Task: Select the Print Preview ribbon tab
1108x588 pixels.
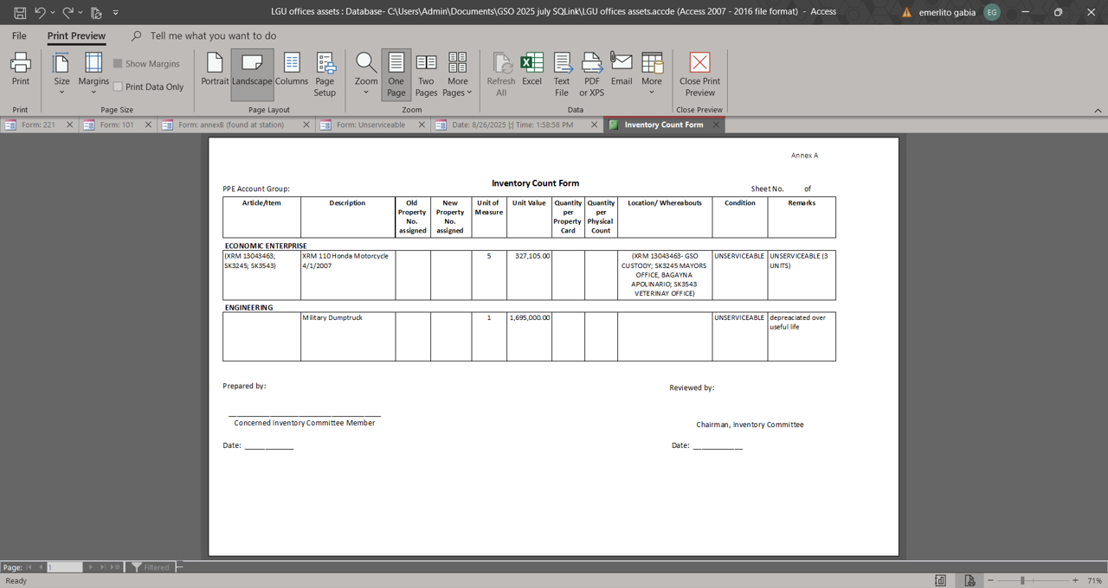Action: pyautogui.click(x=76, y=35)
